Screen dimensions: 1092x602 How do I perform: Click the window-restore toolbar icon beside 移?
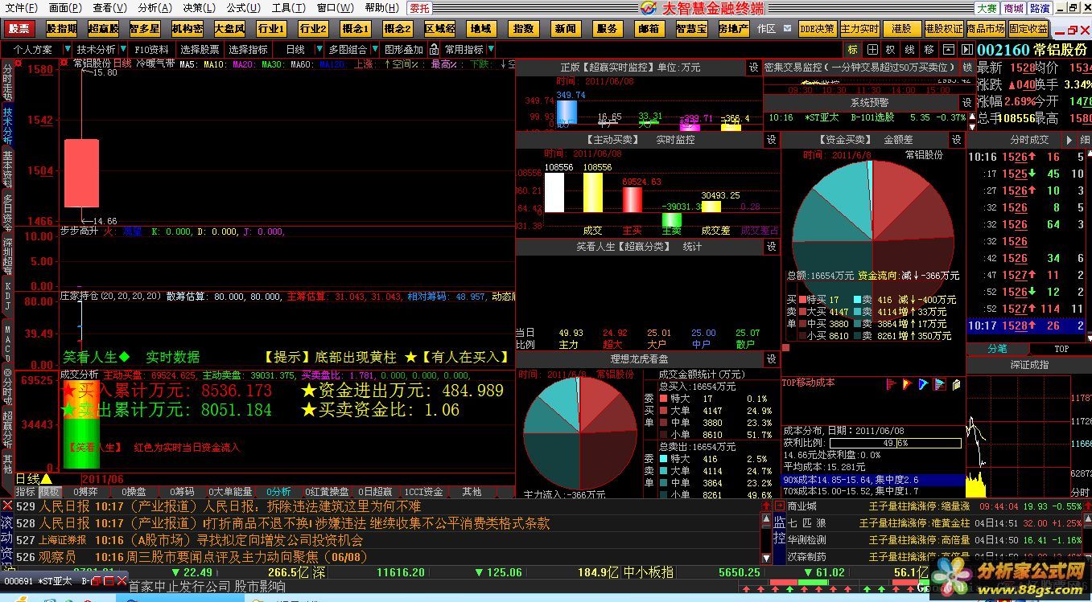pyautogui.click(x=948, y=49)
